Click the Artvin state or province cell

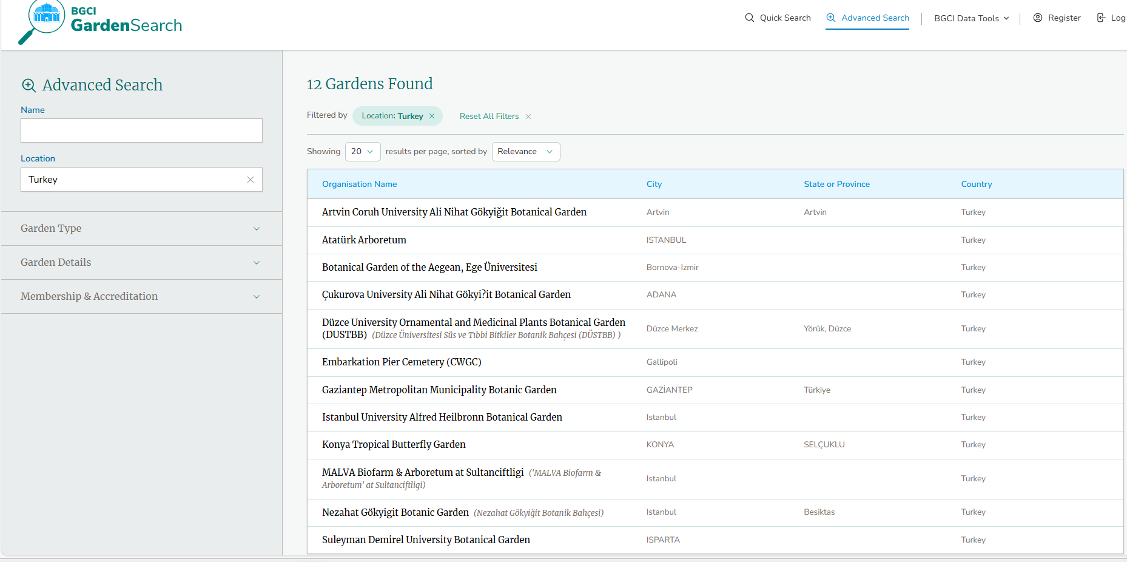click(x=815, y=212)
